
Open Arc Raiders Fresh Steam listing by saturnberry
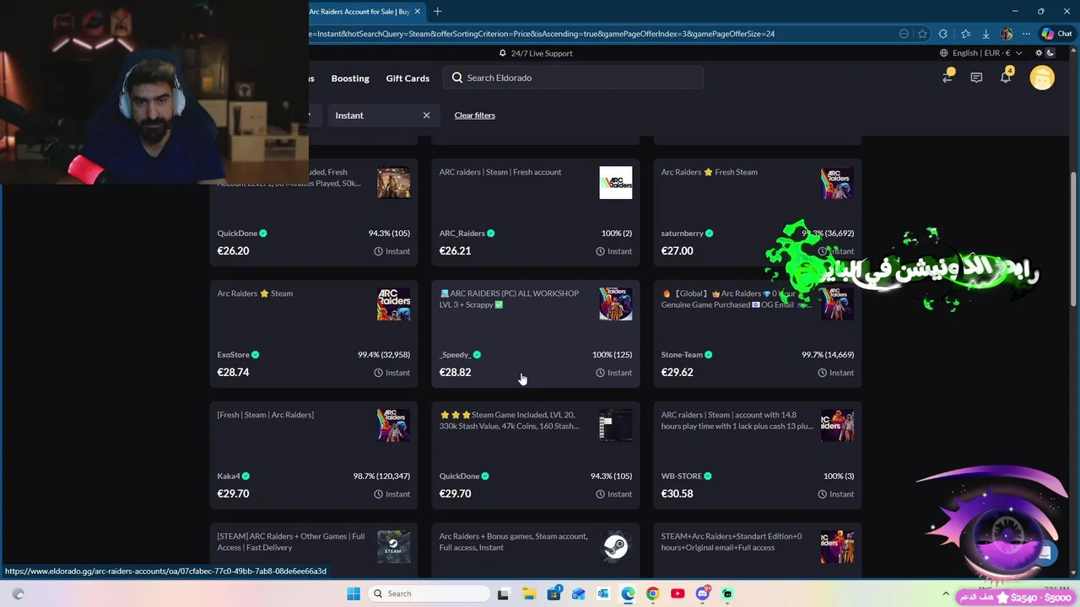coord(710,172)
